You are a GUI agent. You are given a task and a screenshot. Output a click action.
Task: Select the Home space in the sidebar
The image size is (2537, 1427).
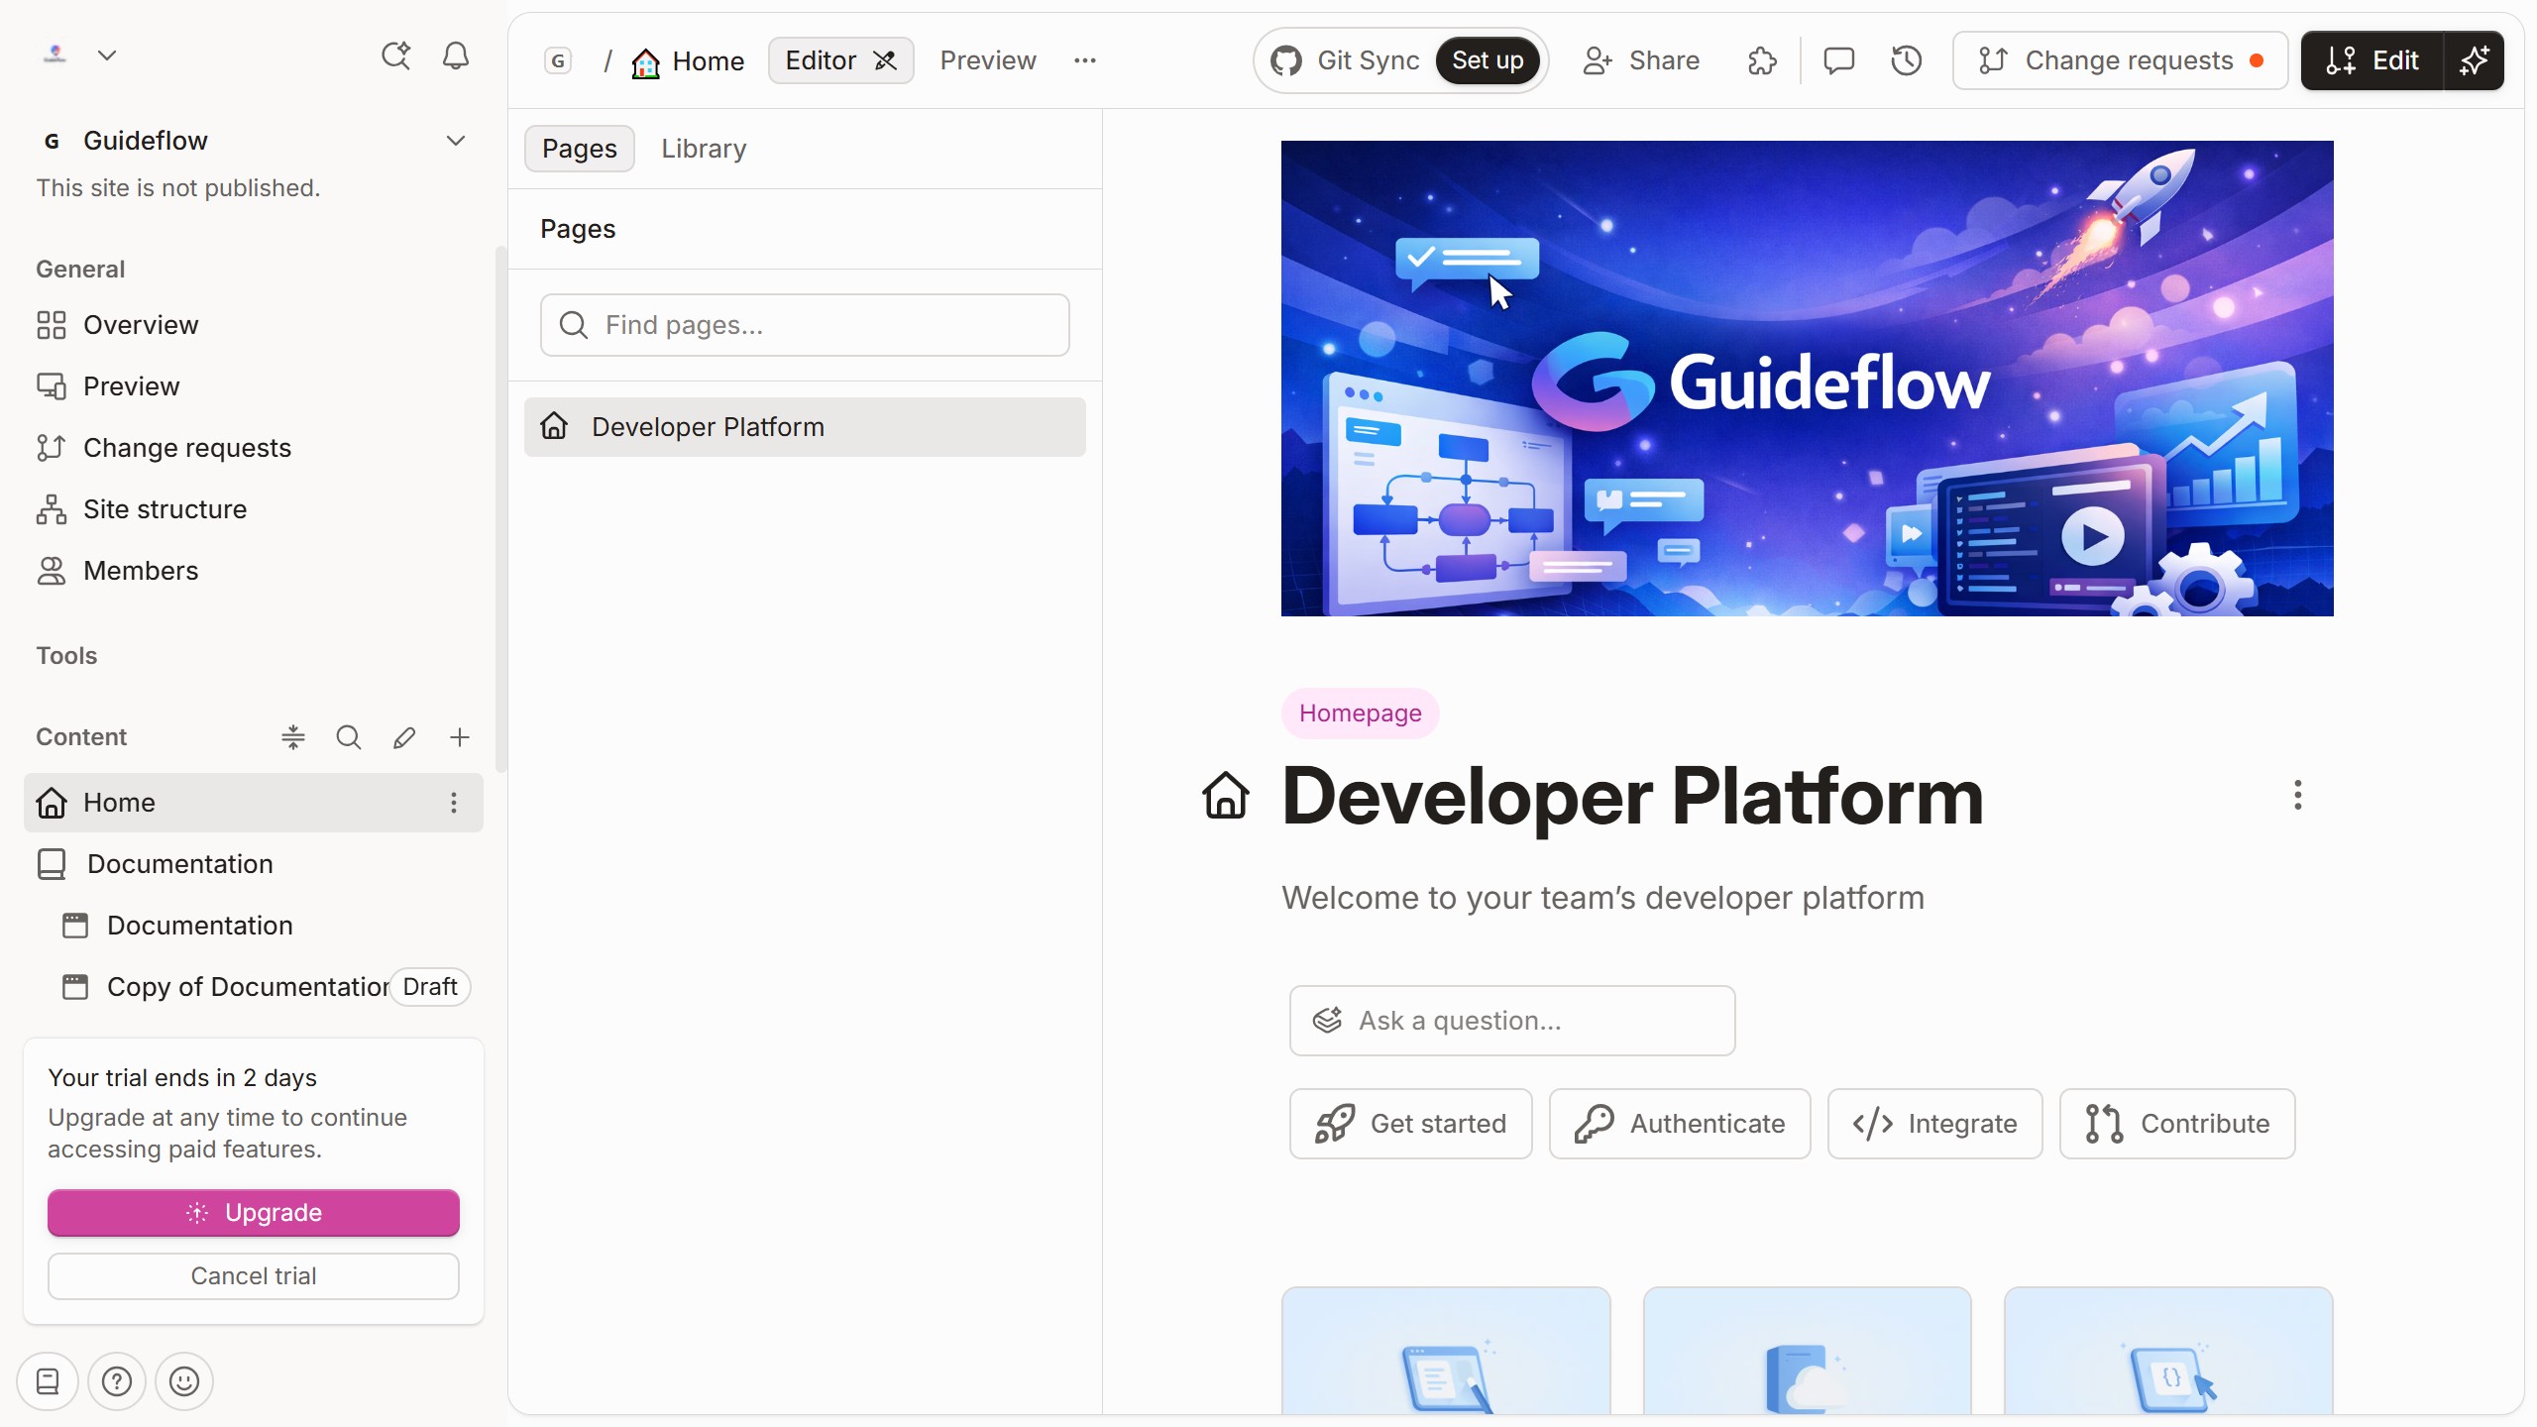pyautogui.click(x=253, y=803)
